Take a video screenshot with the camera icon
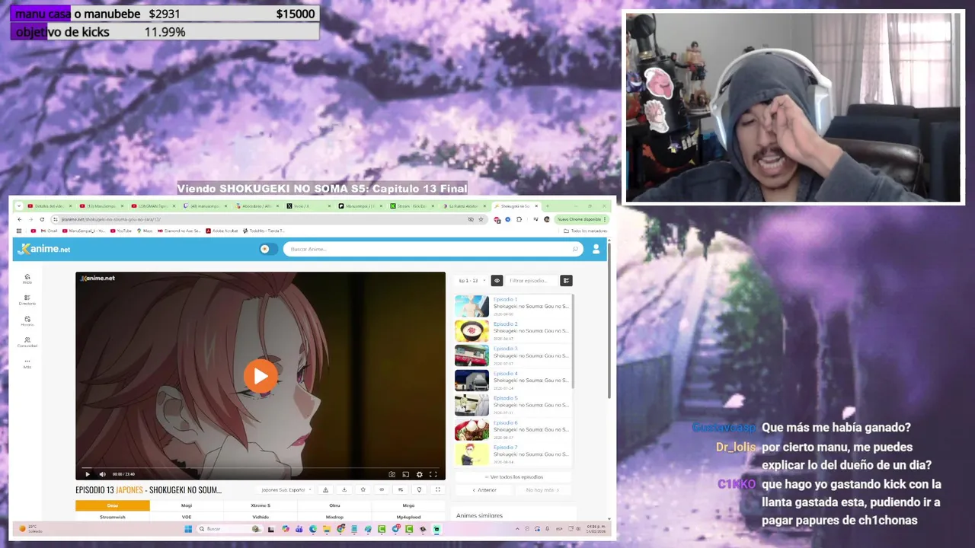Screen dimensions: 975x548 [x=392, y=474]
